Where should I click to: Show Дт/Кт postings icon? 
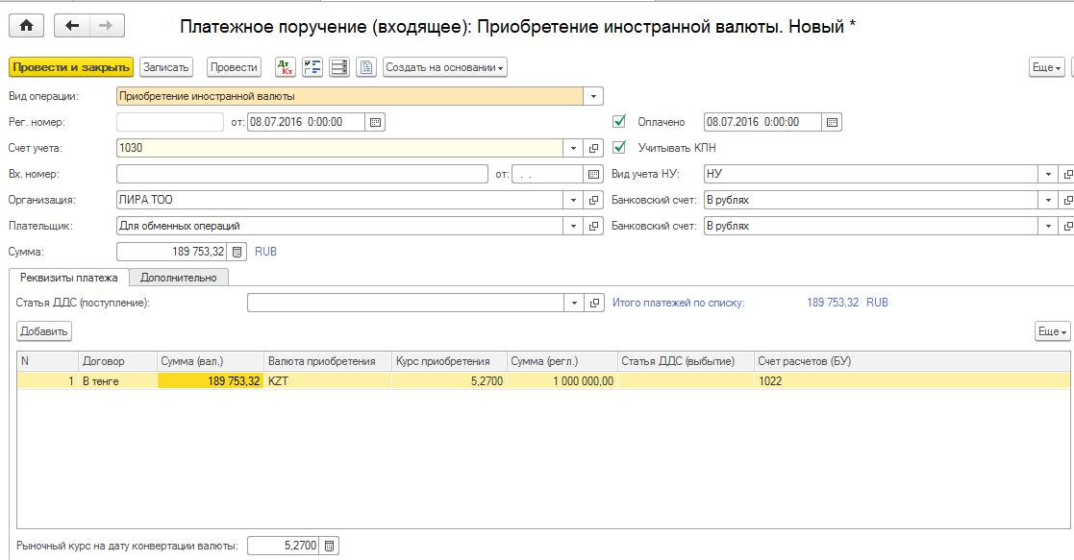[285, 67]
